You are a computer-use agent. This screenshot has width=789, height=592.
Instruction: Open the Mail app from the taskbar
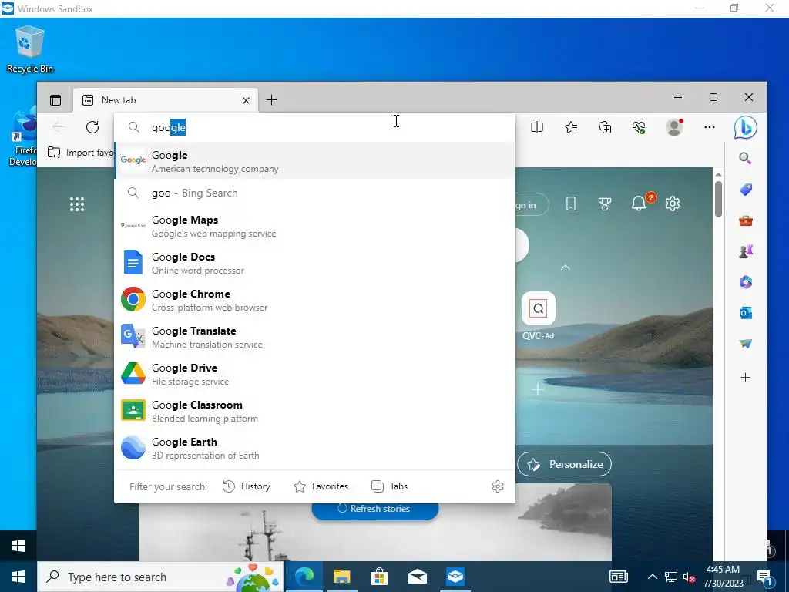point(417,577)
